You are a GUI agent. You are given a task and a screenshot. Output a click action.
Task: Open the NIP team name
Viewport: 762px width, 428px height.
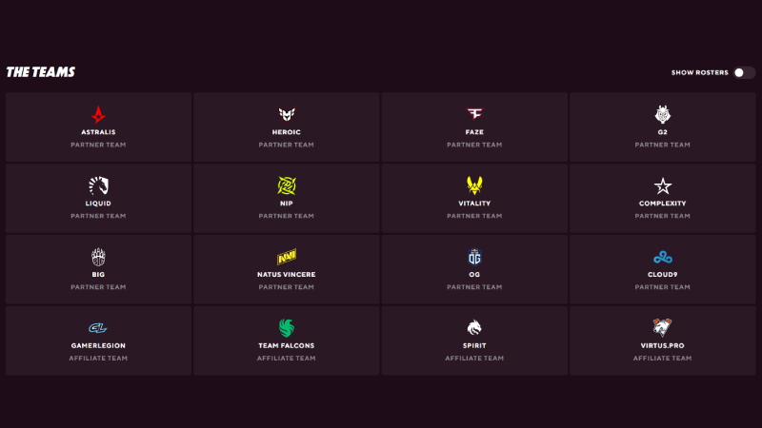(x=287, y=204)
